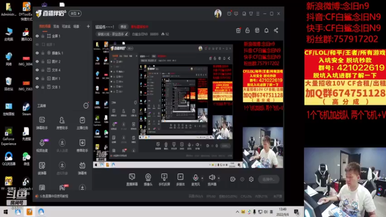Open the settings gear in the bottom bar
Viewport: 386px width, 217px height.
(x=251, y=179)
